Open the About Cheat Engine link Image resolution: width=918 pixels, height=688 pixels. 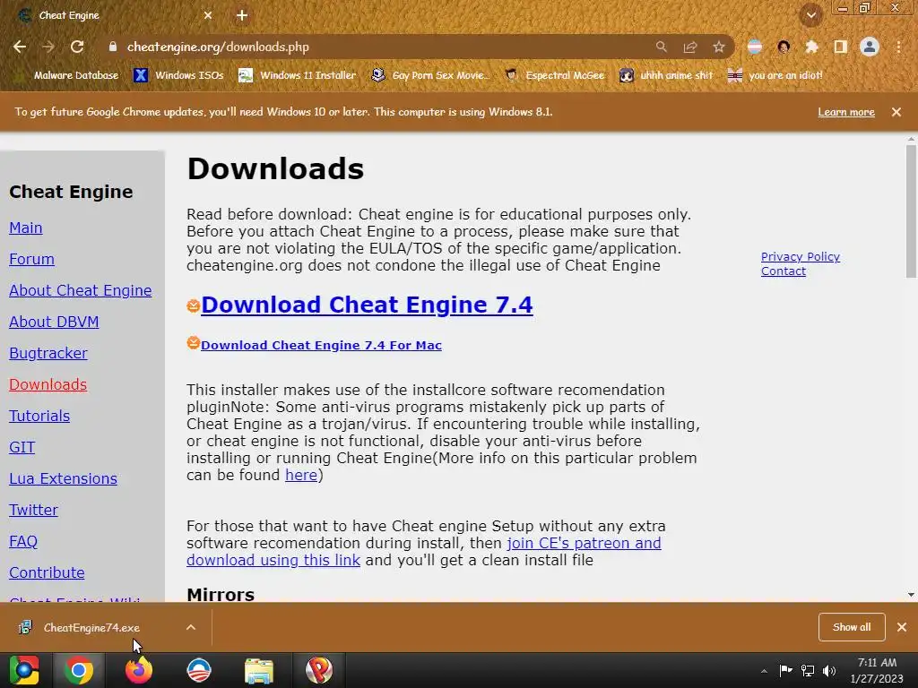coord(80,291)
